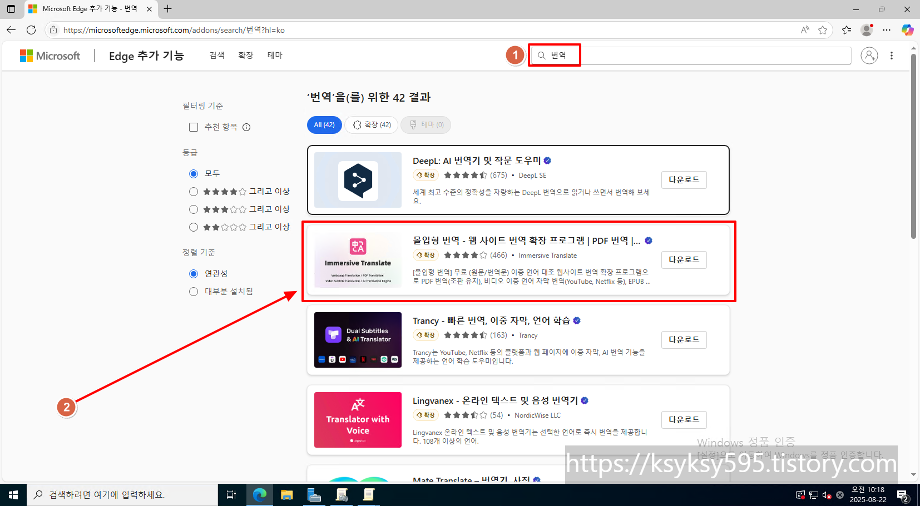Close the Microsoft Edge 추가 기능 tab

tap(149, 9)
